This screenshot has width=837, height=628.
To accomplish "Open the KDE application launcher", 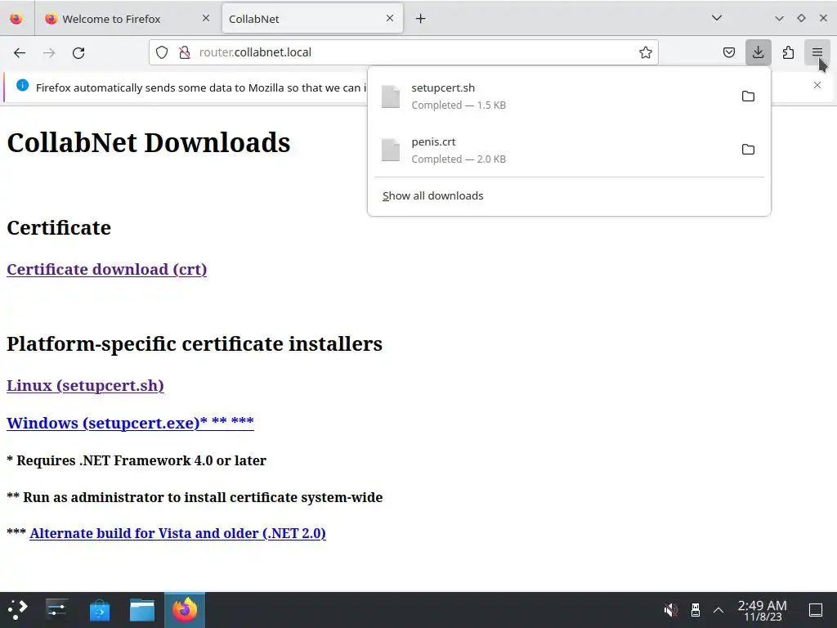I will coord(18,609).
